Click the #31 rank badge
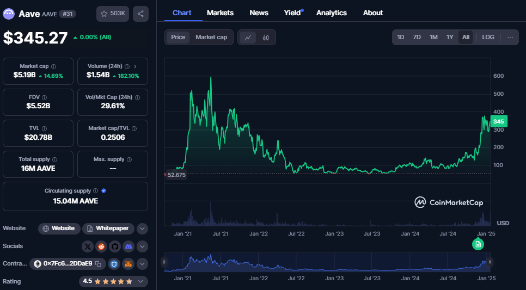The image size is (526, 290). click(68, 14)
